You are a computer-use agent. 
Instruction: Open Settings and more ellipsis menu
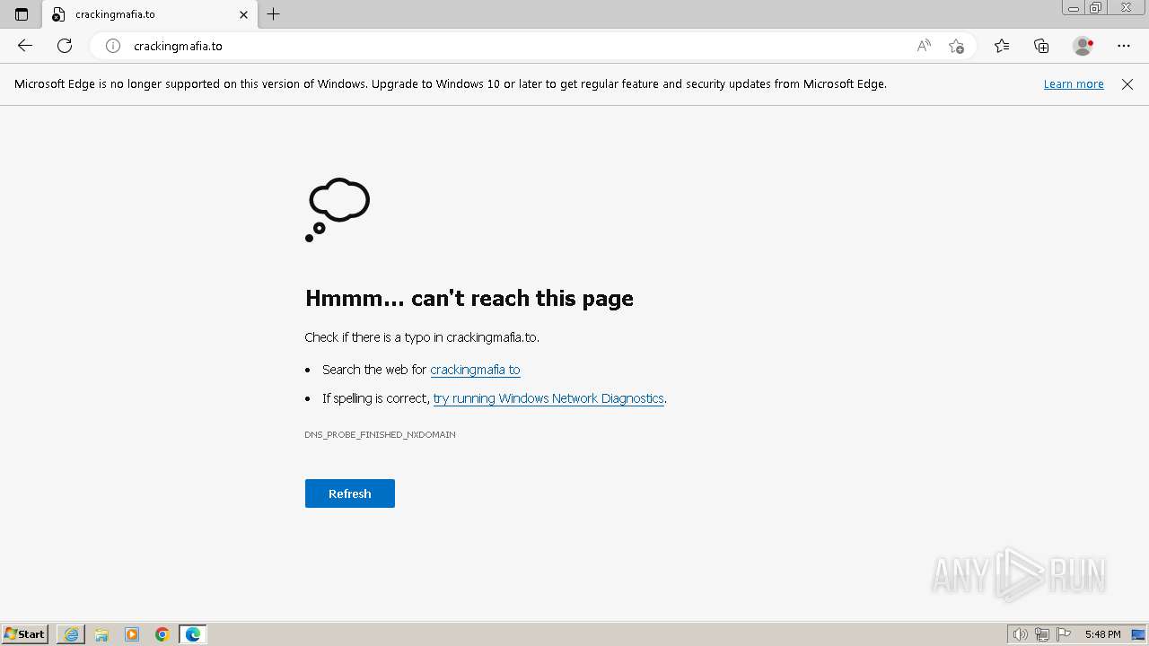point(1124,46)
